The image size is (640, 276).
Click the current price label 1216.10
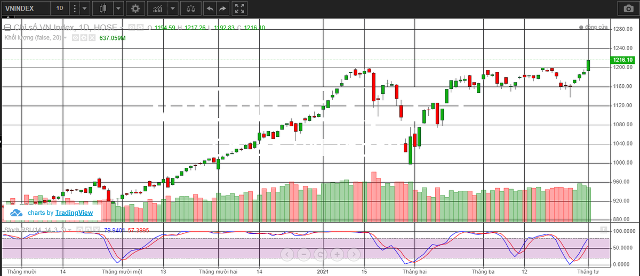623,60
